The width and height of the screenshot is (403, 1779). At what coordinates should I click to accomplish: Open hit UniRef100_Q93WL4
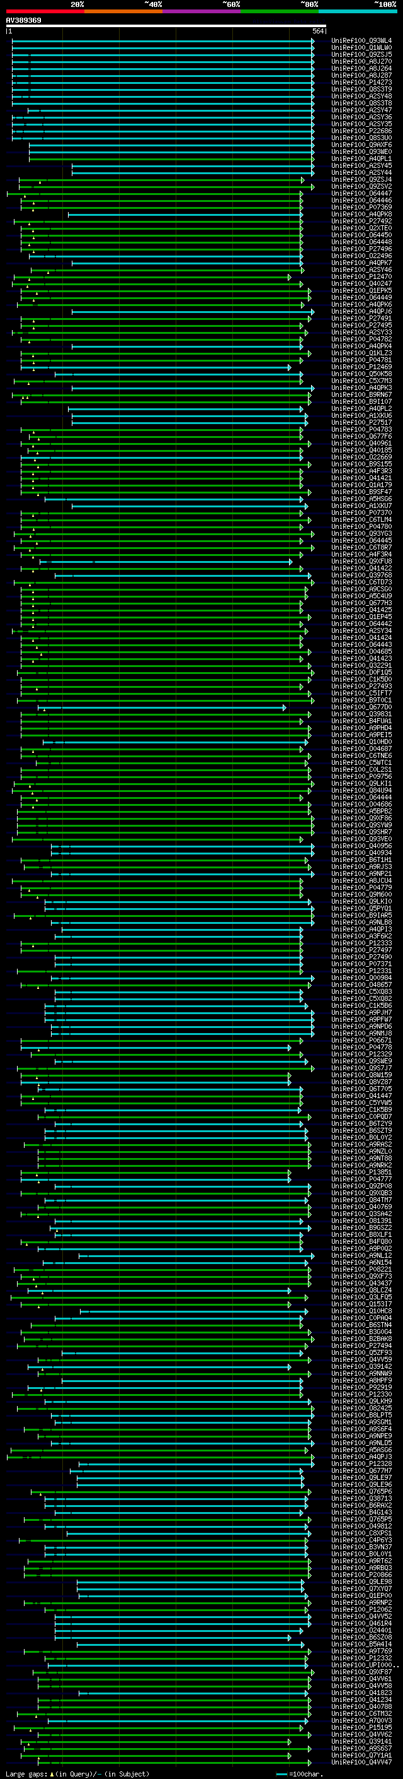[361, 41]
